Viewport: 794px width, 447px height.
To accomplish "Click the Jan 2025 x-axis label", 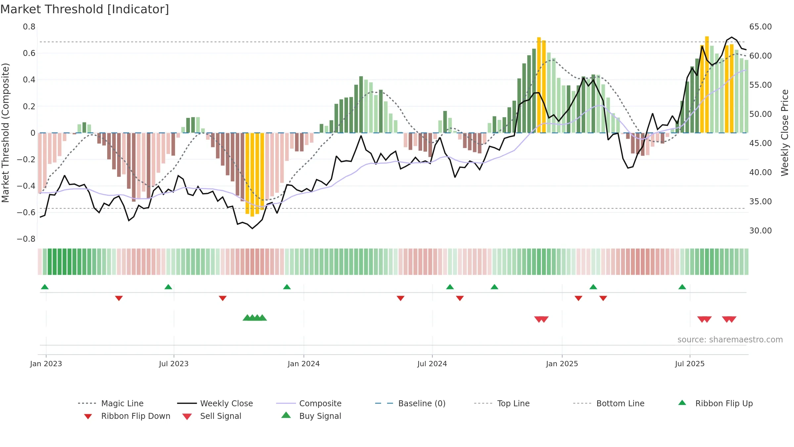I will (x=562, y=364).
